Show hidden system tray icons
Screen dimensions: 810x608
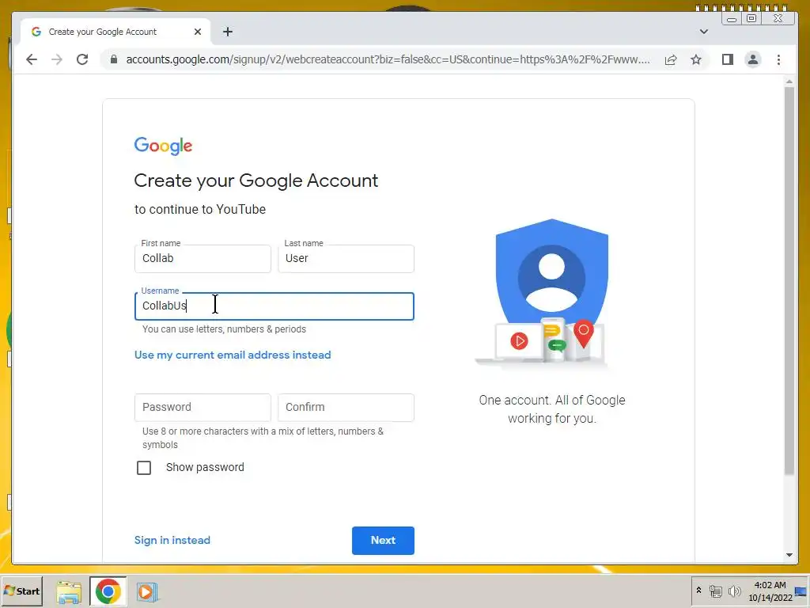699,591
